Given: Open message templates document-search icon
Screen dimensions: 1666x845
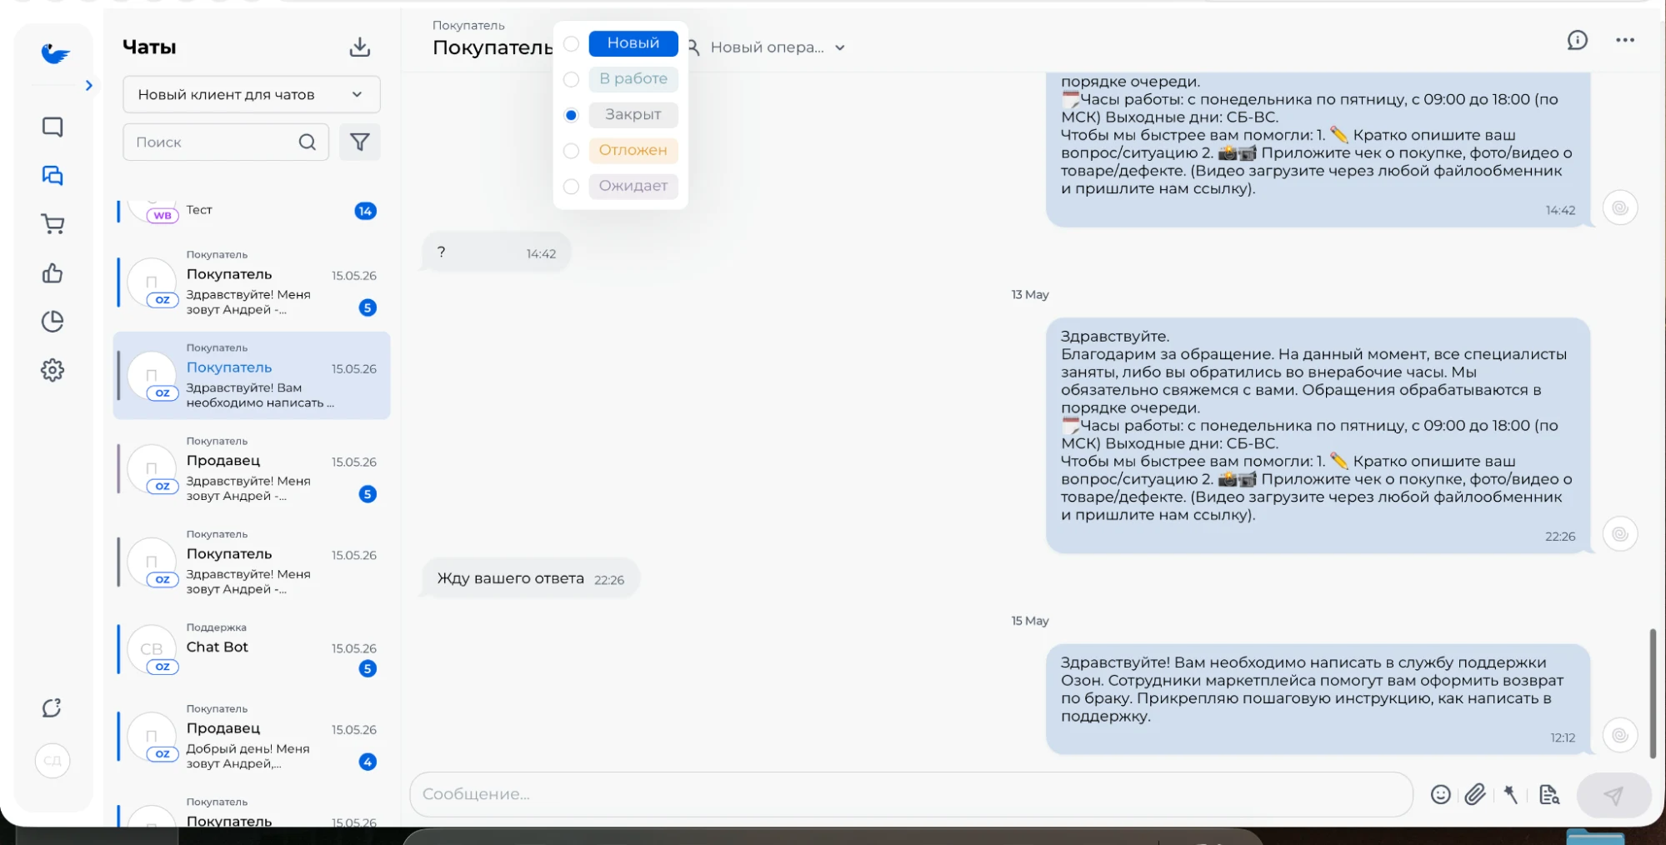Looking at the screenshot, I should (1549, 795).
